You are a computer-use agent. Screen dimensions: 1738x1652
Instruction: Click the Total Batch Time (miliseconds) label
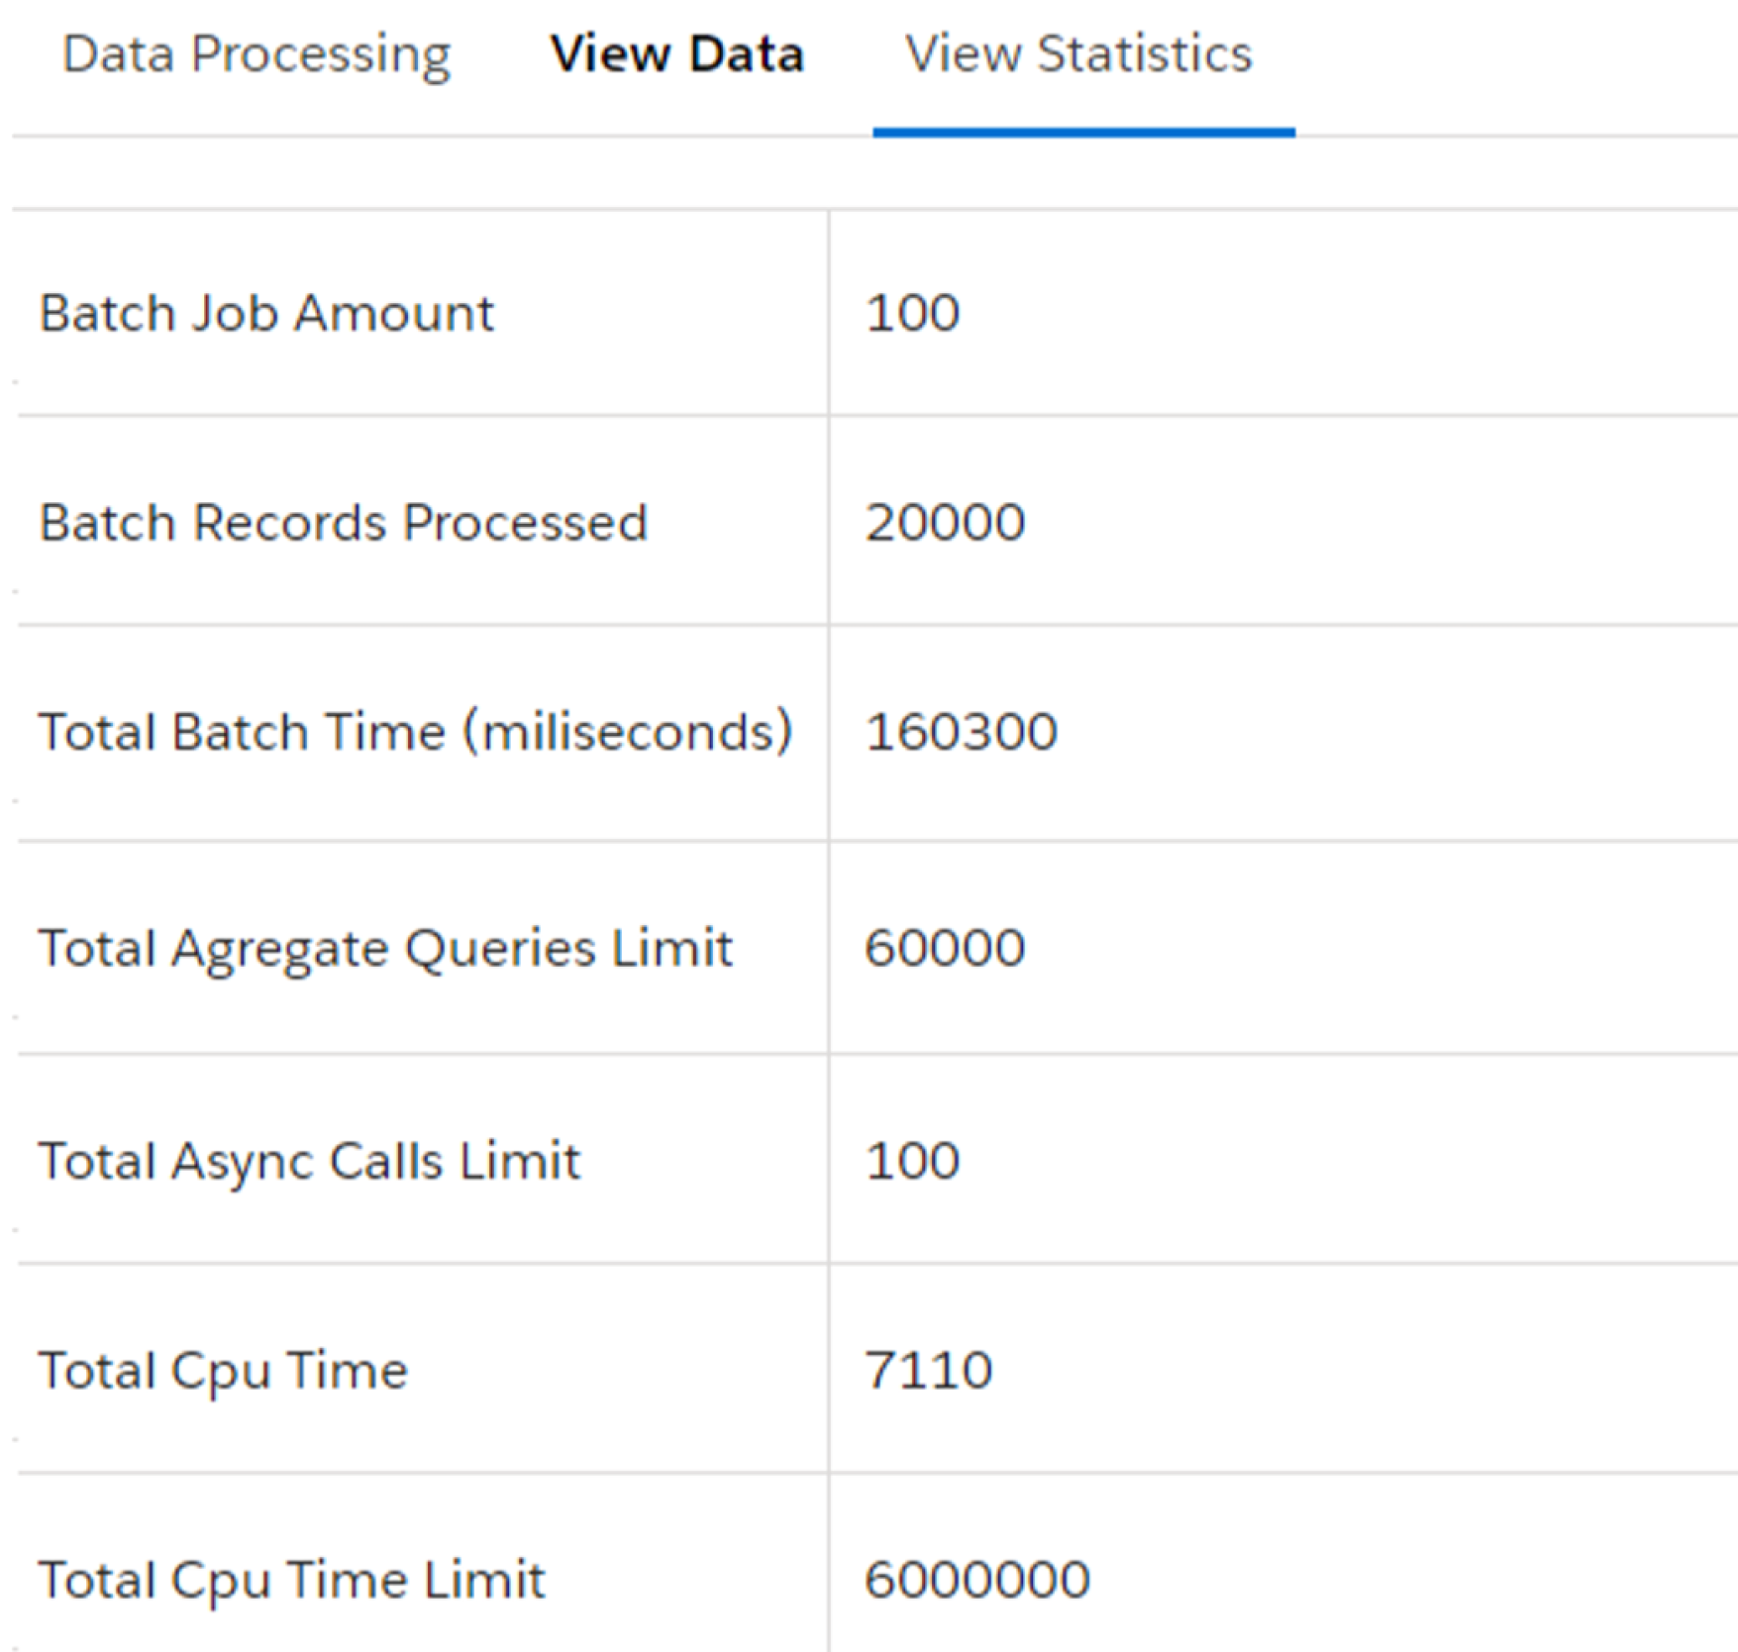tap(415, 732)
